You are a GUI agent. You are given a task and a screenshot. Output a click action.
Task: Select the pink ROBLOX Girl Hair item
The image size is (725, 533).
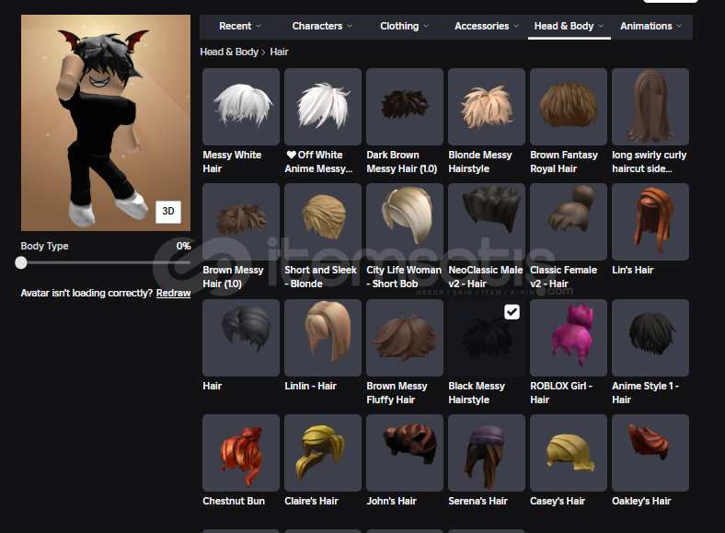click(x=569, y=338)
